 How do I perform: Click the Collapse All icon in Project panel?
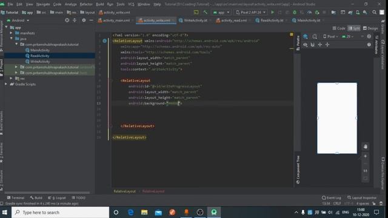75,20
